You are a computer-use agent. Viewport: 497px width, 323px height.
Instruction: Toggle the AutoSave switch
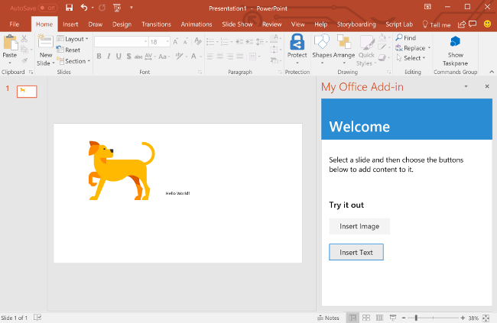pos(47,8)
